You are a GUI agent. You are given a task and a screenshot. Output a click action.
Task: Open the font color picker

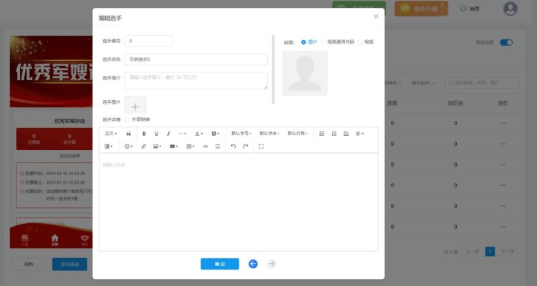pos(198,134)
